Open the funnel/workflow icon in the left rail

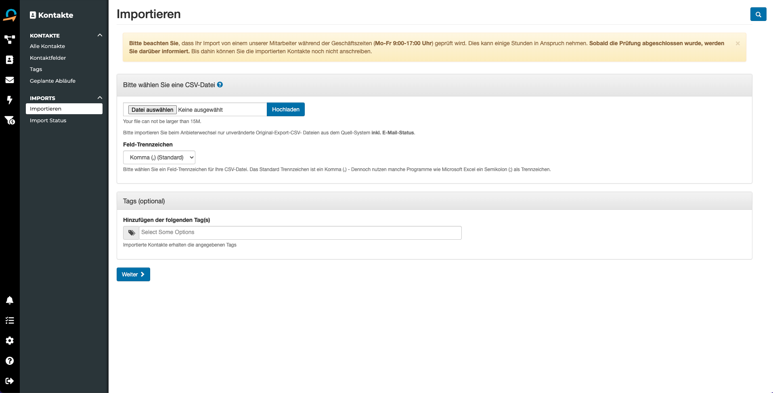pyautogui.click(x=10, y=40)
